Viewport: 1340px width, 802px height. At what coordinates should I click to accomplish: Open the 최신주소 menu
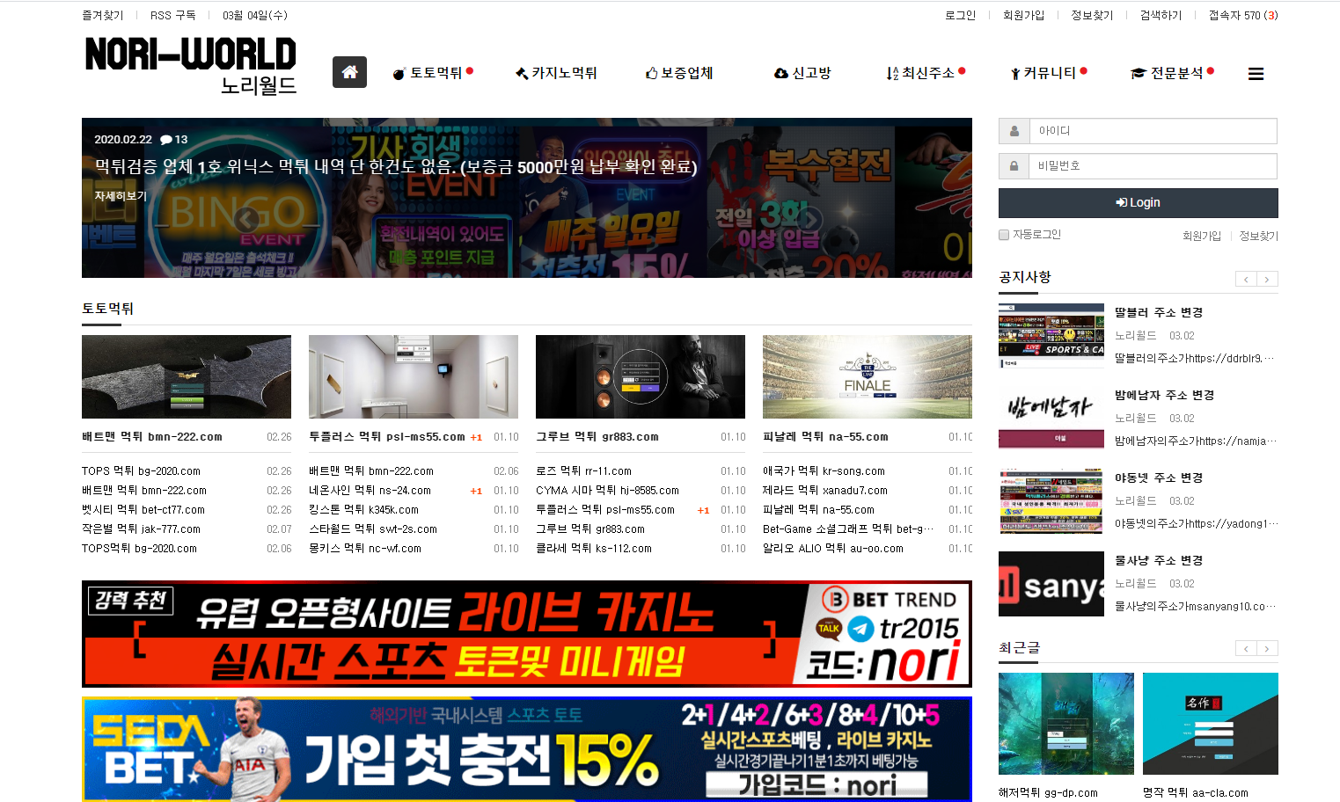click(x=926, y=73)
